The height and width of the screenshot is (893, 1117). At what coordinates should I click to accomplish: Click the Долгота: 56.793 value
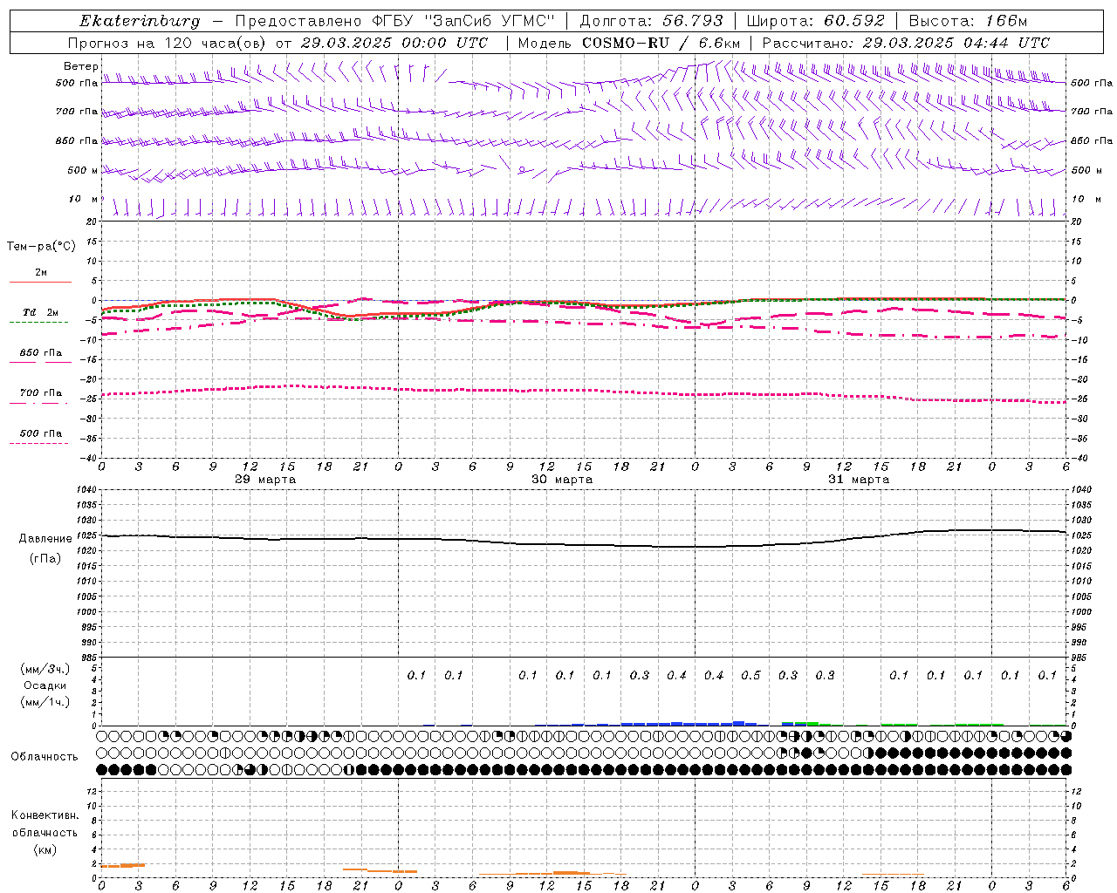point(652,21)
